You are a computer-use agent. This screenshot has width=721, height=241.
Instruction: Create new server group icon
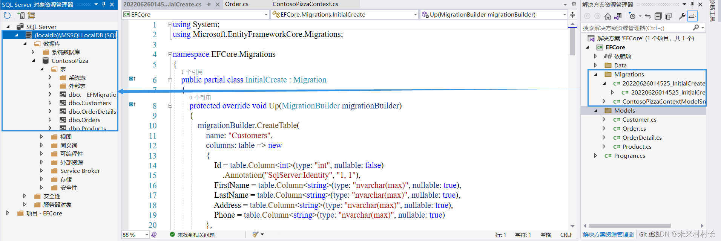click(x=31, y=15)
